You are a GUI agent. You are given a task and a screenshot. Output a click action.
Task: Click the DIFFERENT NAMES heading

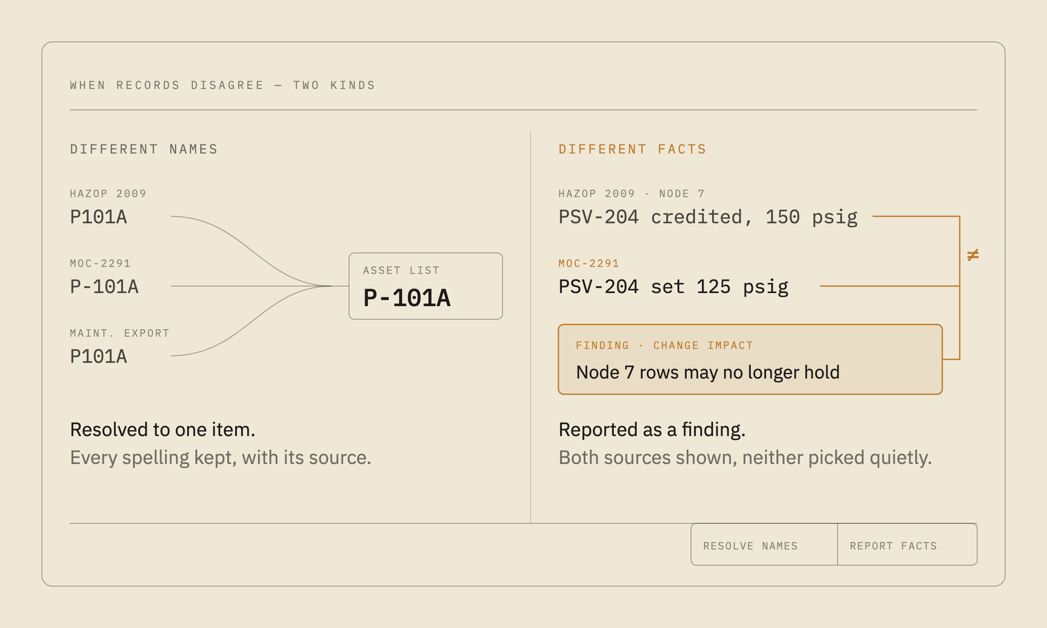point(144,149)
